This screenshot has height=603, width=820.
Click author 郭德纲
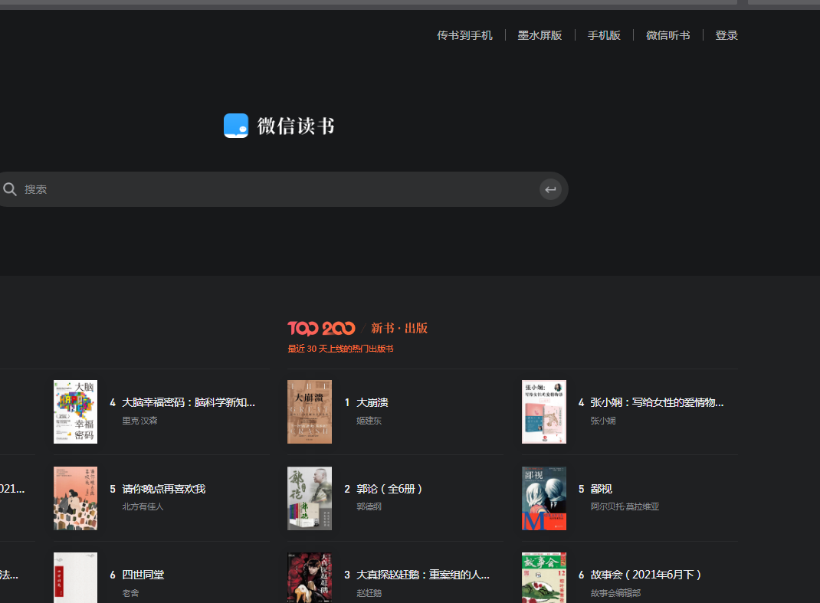[369, 506]
